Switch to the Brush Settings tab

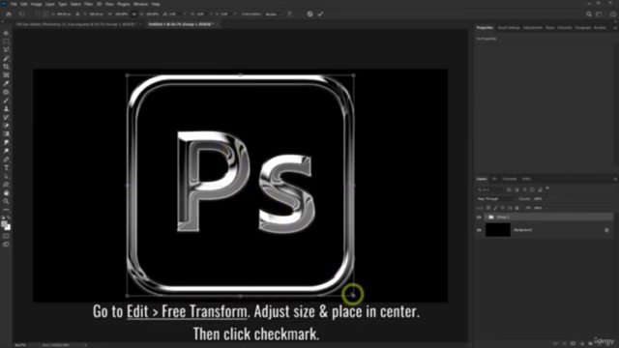click(509, 28)
